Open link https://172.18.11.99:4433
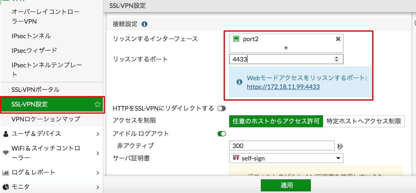This screenshot has width=416, height=193. pos(283,87)
